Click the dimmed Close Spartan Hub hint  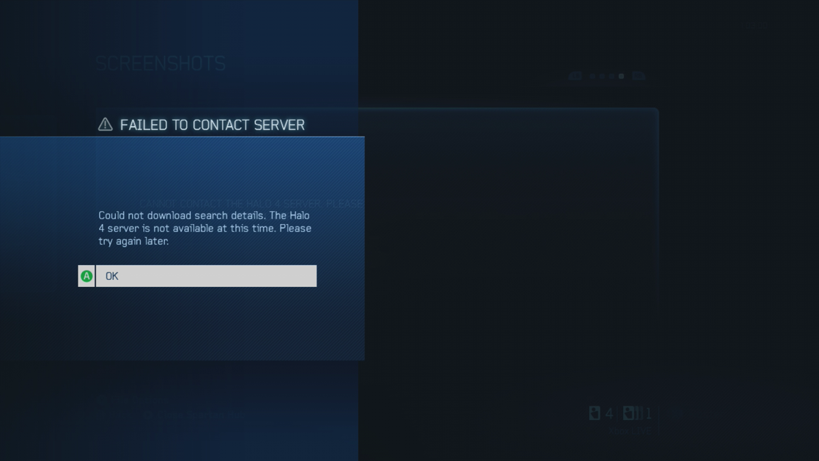point(201,415)
